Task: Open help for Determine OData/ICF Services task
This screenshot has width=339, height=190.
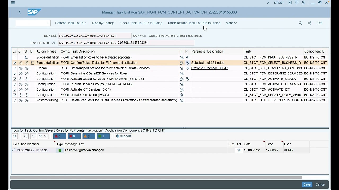Action: tap(181, 74)
